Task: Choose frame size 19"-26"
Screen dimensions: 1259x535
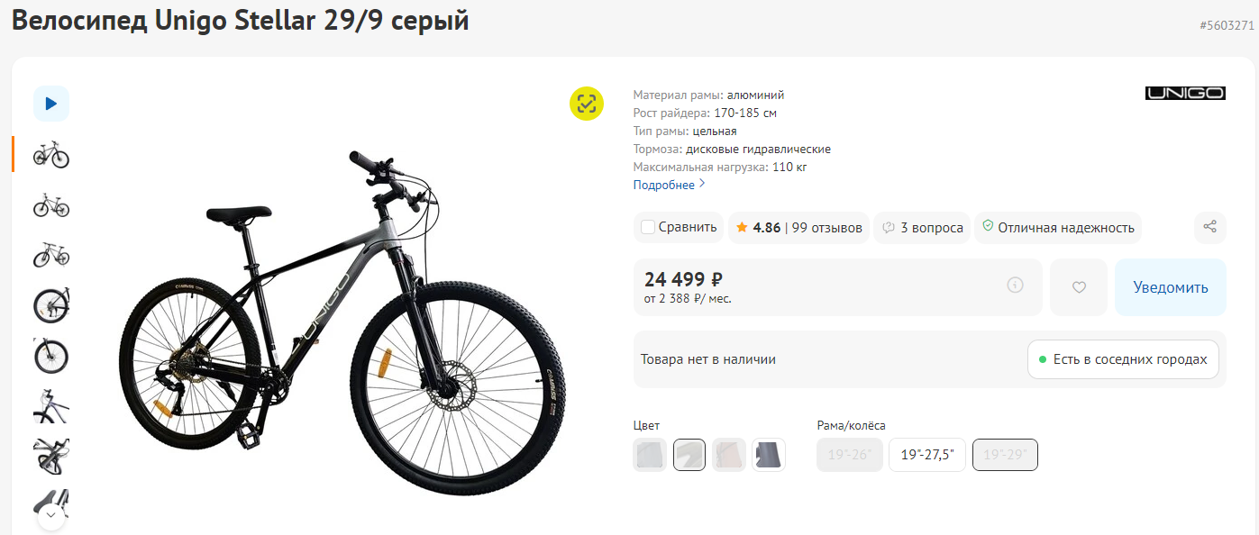Action: [849, 455]
